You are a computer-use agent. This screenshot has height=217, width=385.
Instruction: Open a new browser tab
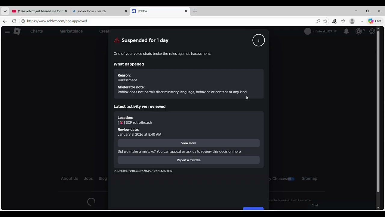pos(195,11)
